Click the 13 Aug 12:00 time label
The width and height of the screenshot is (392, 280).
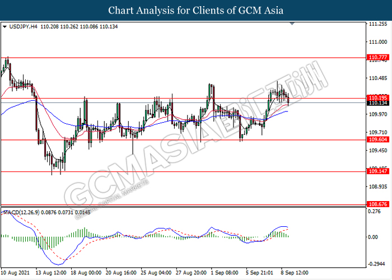tap(51, 273)
